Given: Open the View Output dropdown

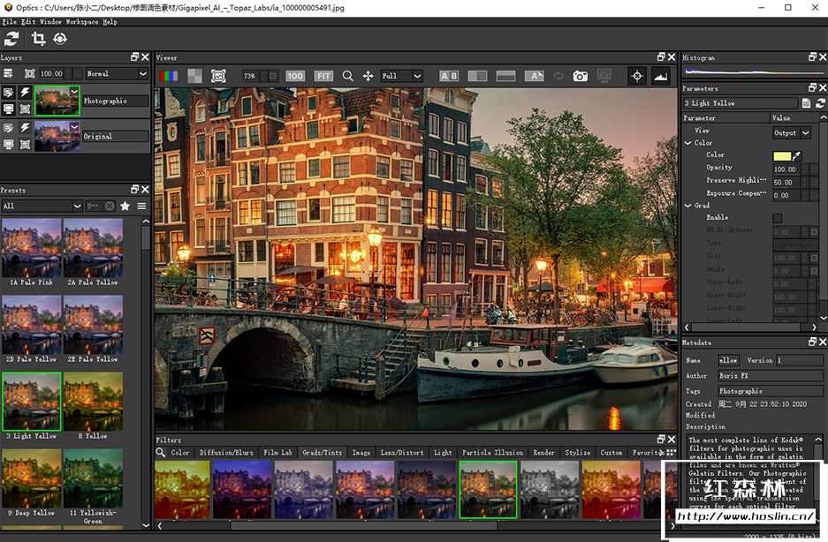Looking at the screenshot, I should (x=792, y=132).
